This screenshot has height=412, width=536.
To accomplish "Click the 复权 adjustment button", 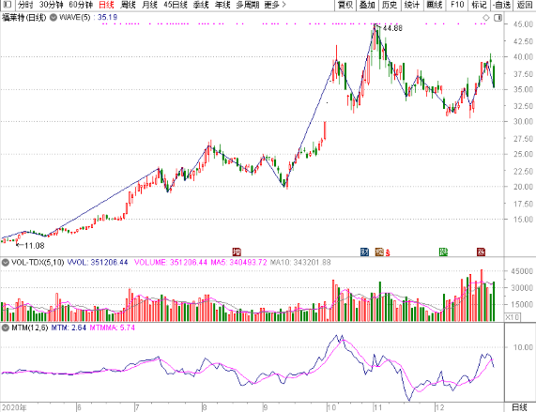I will click(x=345, y=5).
